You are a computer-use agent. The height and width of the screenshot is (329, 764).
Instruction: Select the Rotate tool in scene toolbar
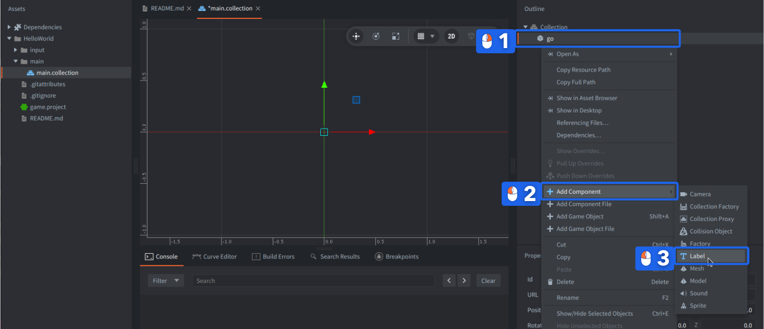tap(376, 37)
